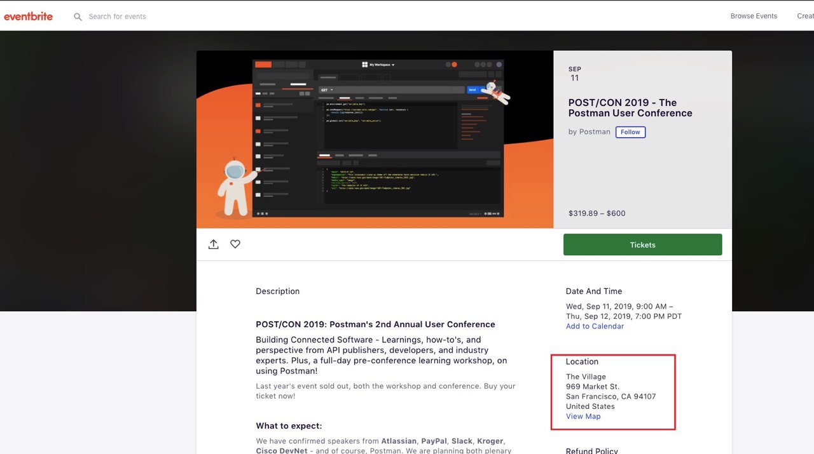This screenshot has height=454, width=814.
Task: Share the event using upload icon
Action: [x=214, y=244]
